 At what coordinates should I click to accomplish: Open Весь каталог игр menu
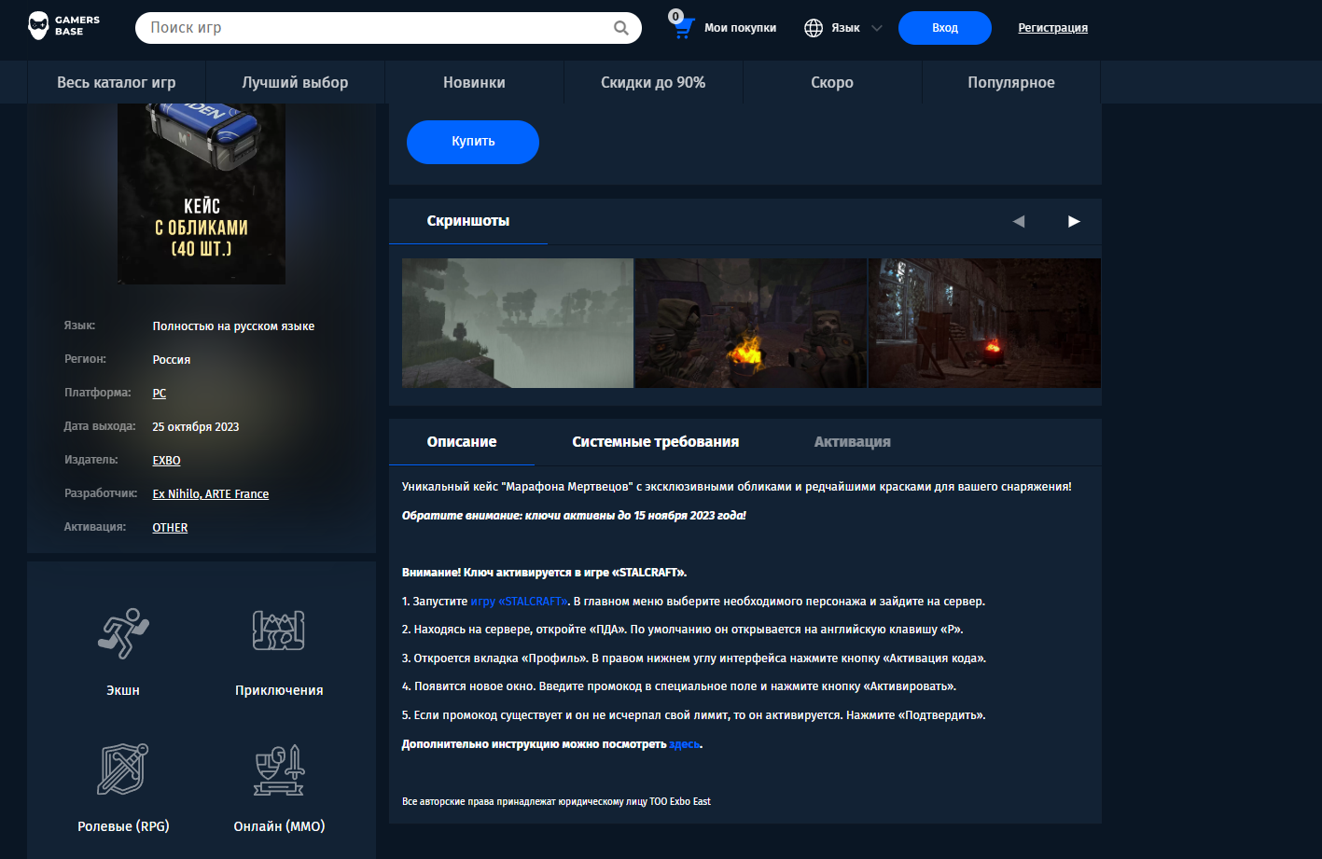[117, 82]
